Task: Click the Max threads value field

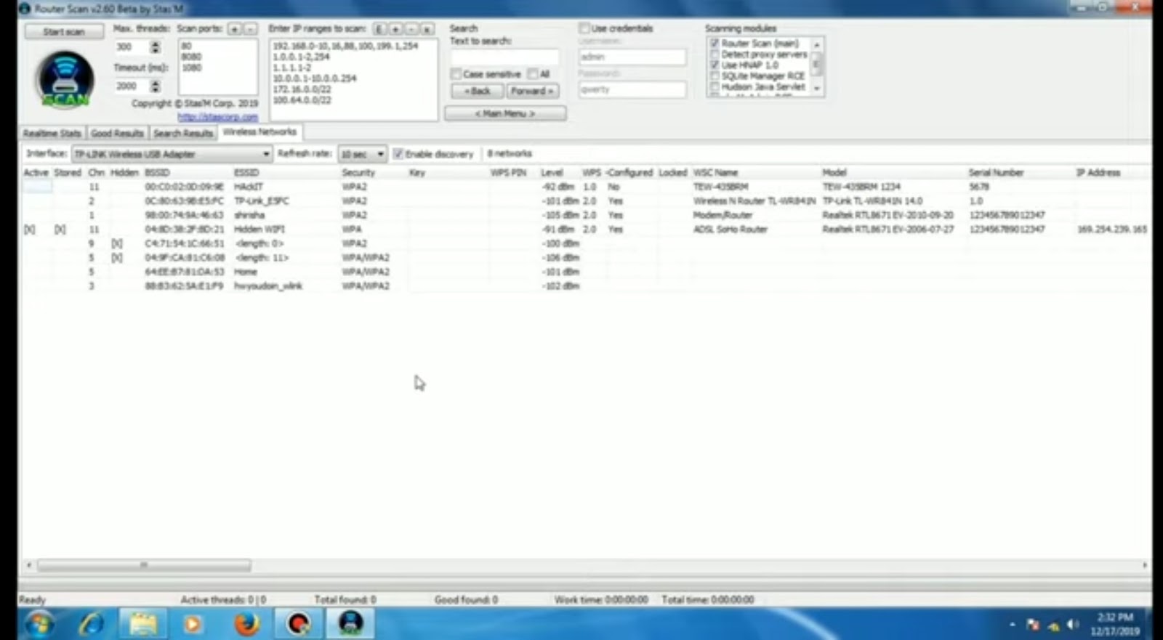Action: pos(132,47)
